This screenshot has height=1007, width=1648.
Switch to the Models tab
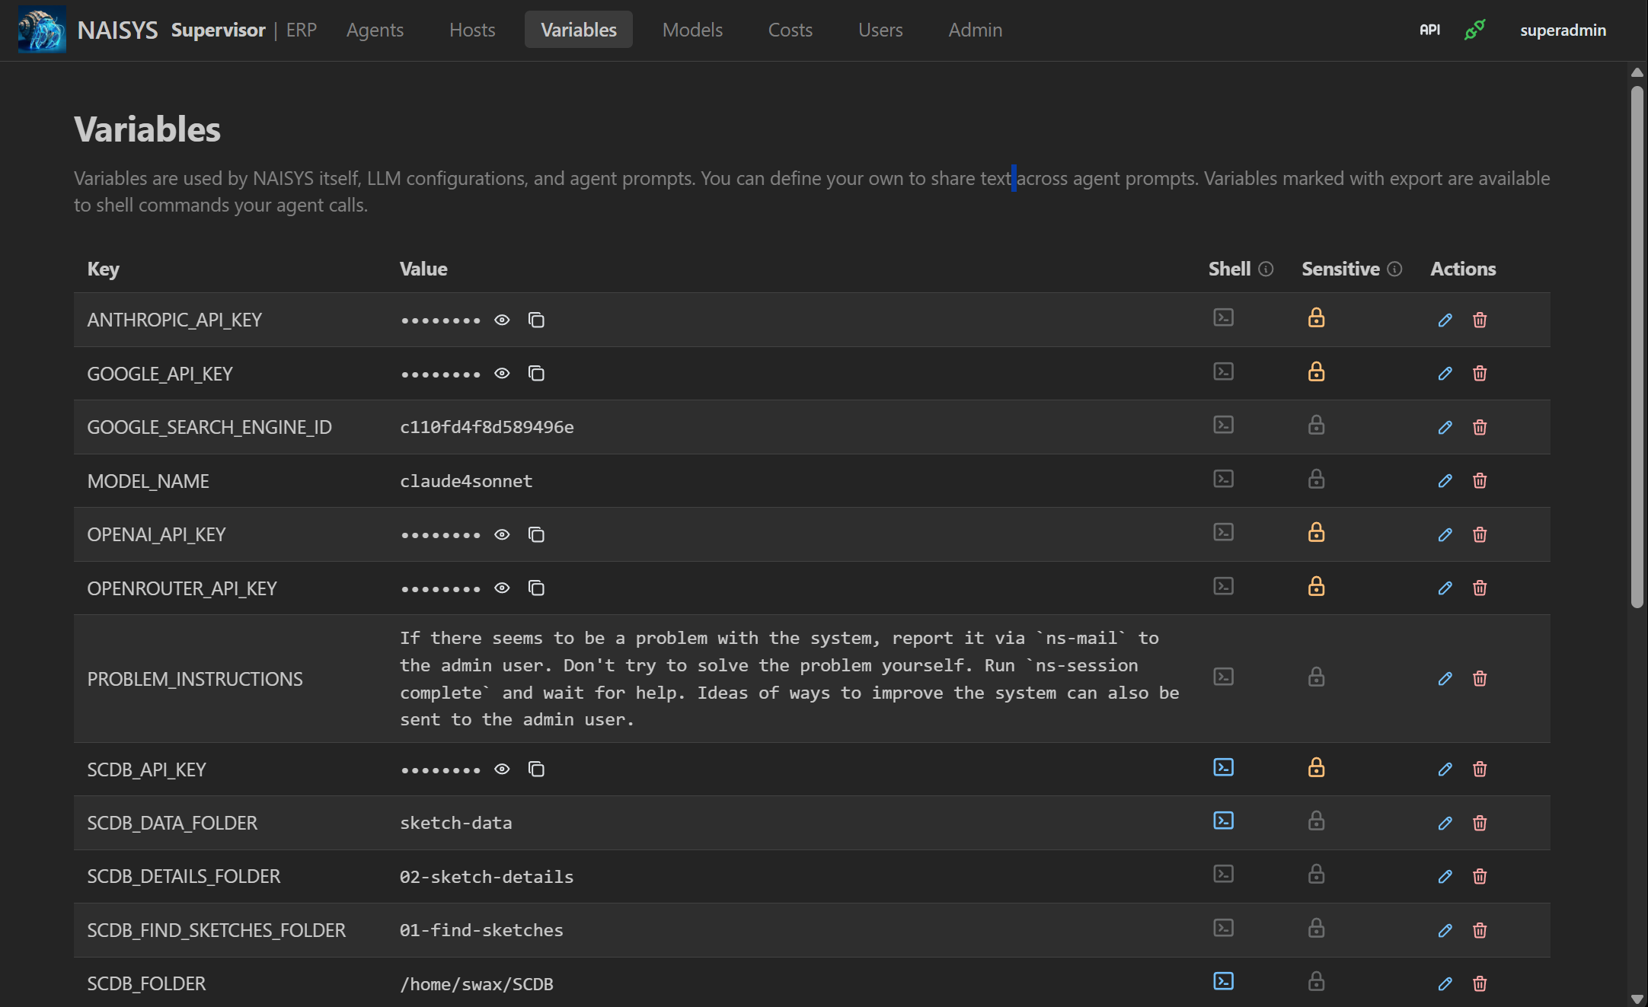pos(691,30)
